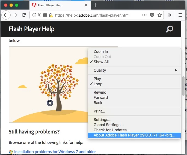The image size is (187, 155).
Task: Click the macOS minimize yellow button
Action: click(11, 5)
